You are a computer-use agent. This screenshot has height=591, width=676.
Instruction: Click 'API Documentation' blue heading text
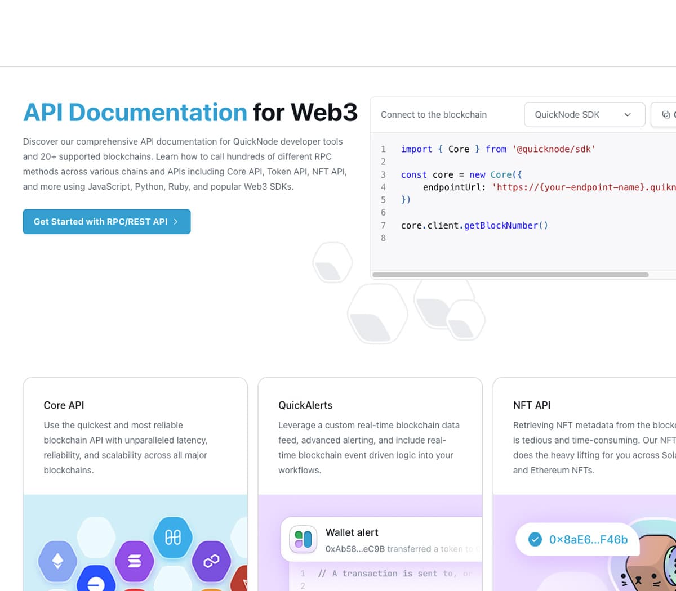tap(135, 113)
